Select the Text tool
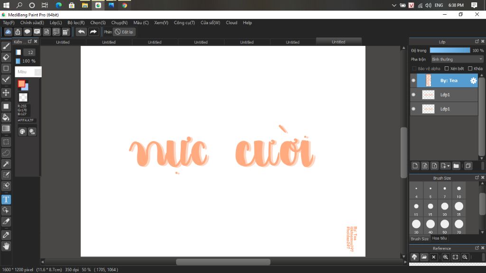486x273 pixels. pyautogui.click(x=6, y=200)
